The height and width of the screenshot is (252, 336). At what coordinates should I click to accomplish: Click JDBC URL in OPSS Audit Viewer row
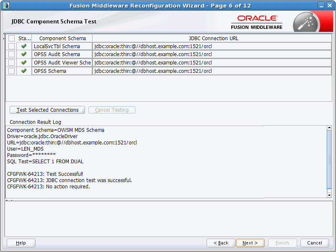[x=212, y=62]
